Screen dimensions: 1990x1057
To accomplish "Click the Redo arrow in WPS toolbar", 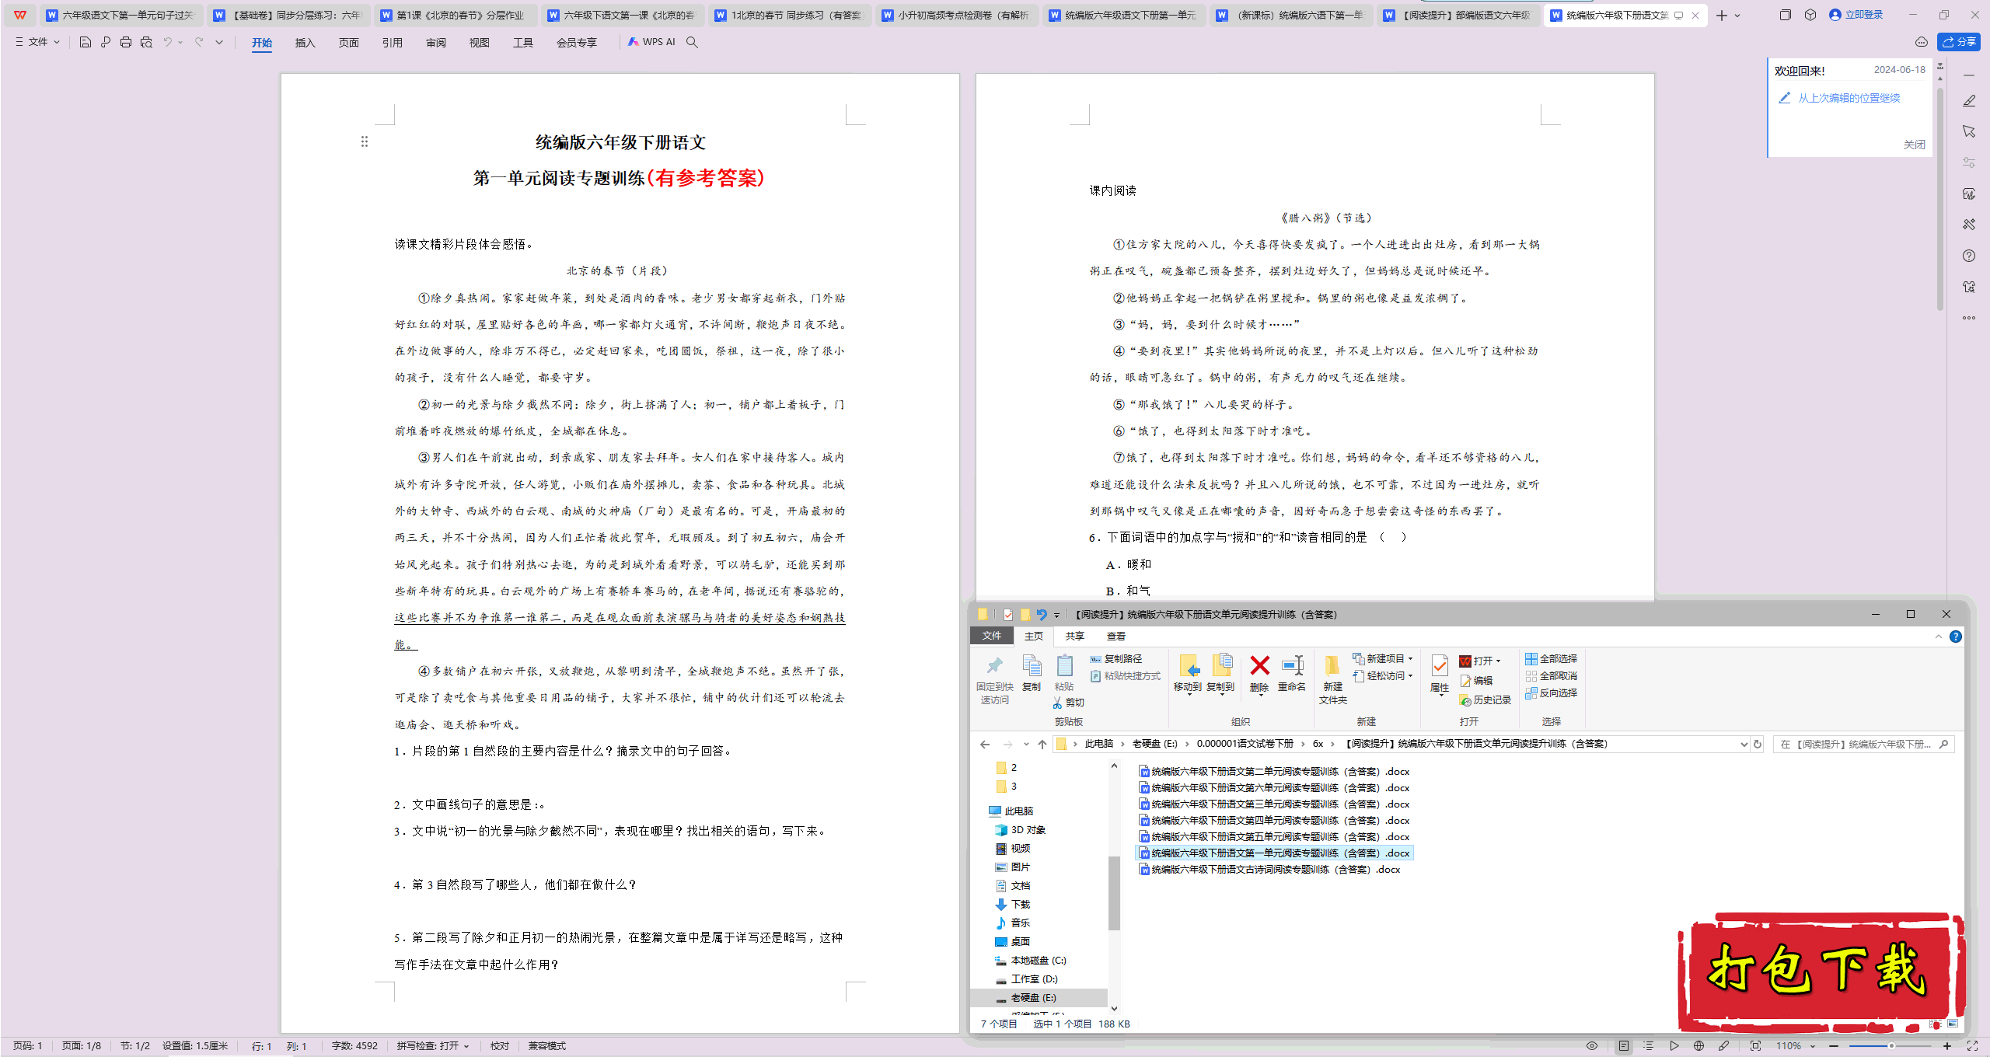I will coord(199,42).
